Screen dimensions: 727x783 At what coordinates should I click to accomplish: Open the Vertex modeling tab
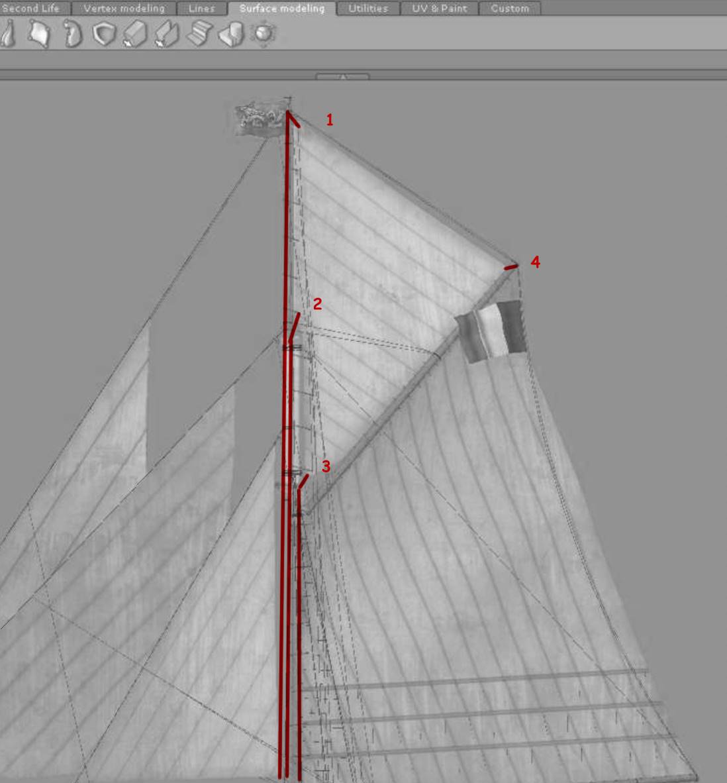click(124, 8)
